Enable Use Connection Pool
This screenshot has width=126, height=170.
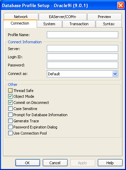[x=10, y=133]
